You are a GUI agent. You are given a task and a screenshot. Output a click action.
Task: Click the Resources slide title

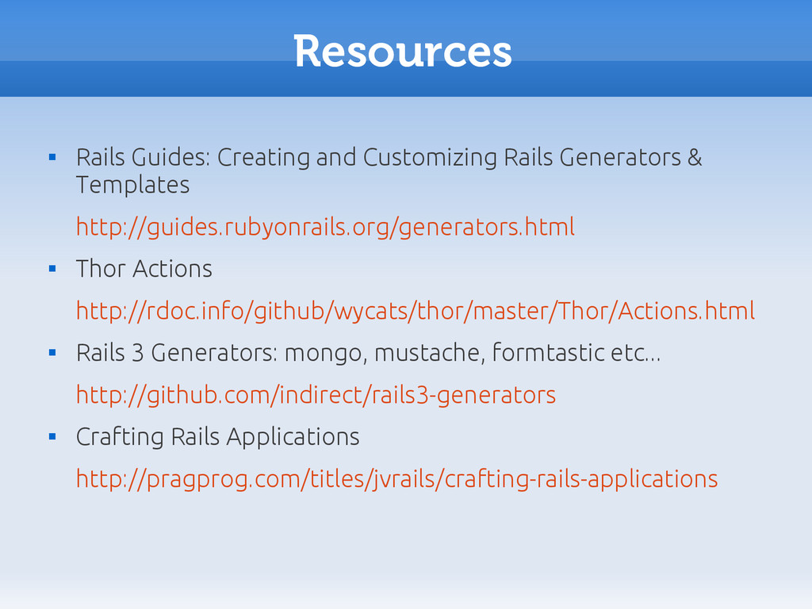point(403,51)
